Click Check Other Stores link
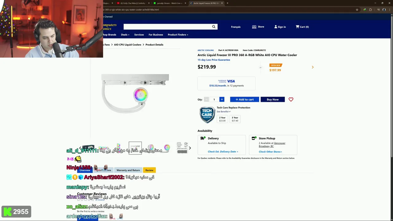Viewport: 393px width, 221px height. pyautogui.click(x=270, y=152)
